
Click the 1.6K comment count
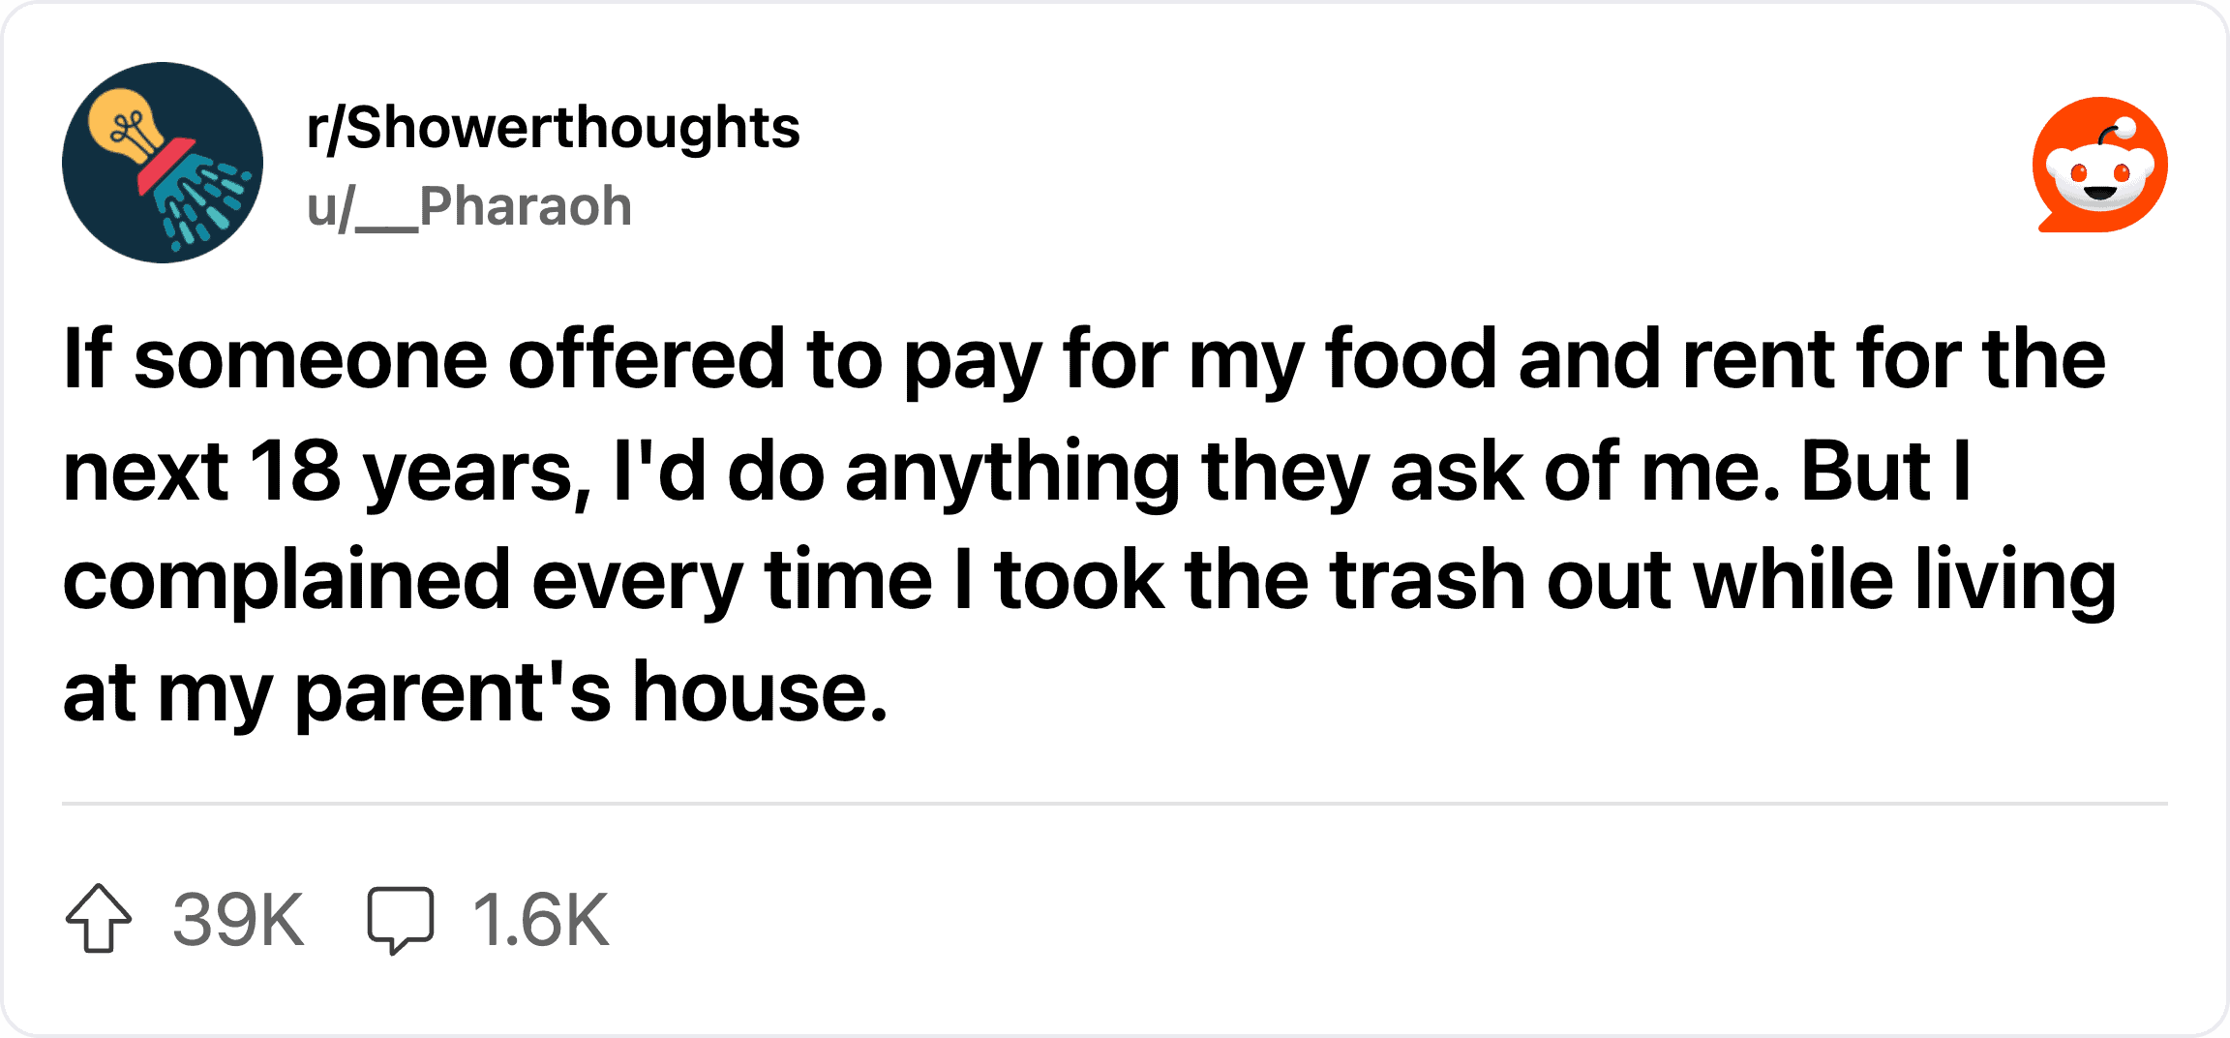pyautogui.click(x=541, y=919)
